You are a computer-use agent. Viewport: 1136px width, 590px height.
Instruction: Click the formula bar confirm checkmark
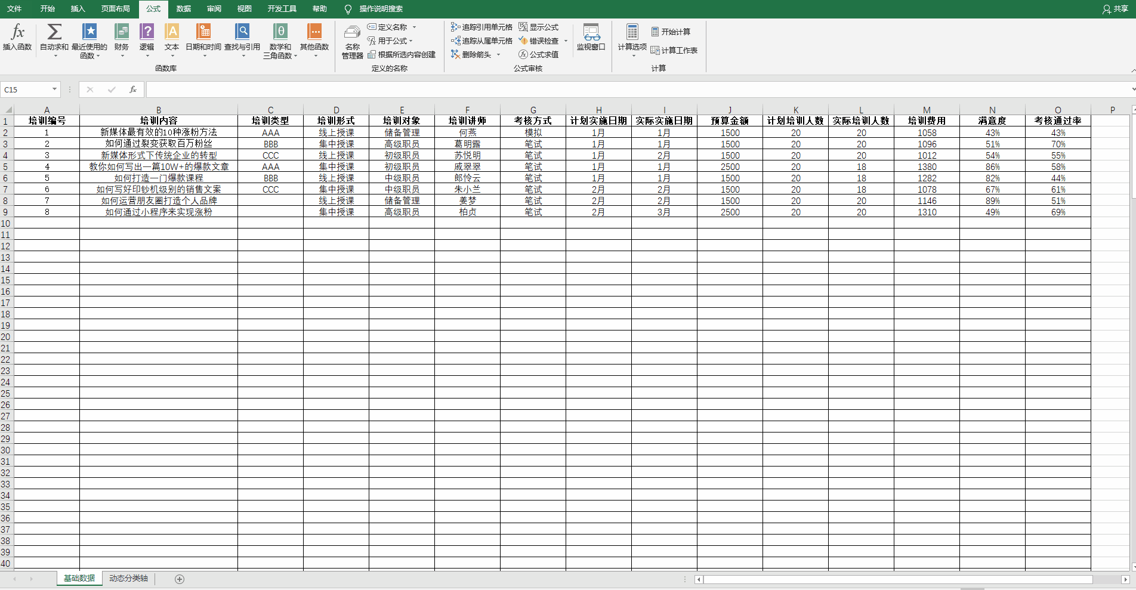(x=112, y=89)
